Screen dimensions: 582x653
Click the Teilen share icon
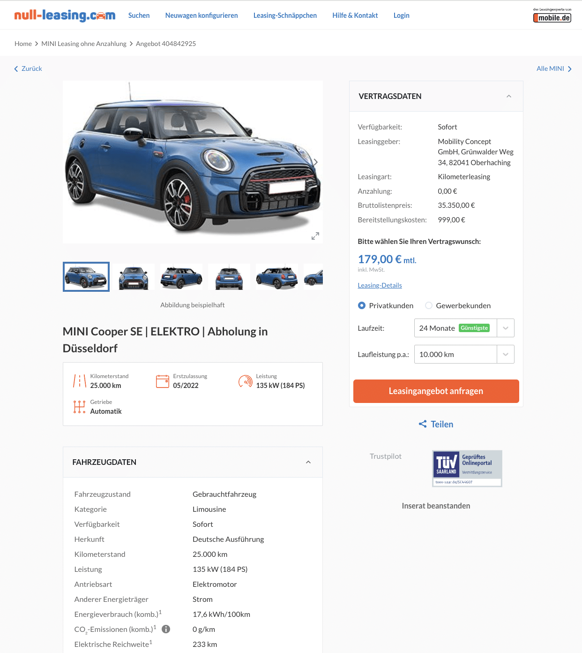point(423,424)
